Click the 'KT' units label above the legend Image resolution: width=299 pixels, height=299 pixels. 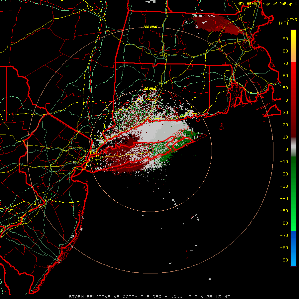(x=284, y=23)
